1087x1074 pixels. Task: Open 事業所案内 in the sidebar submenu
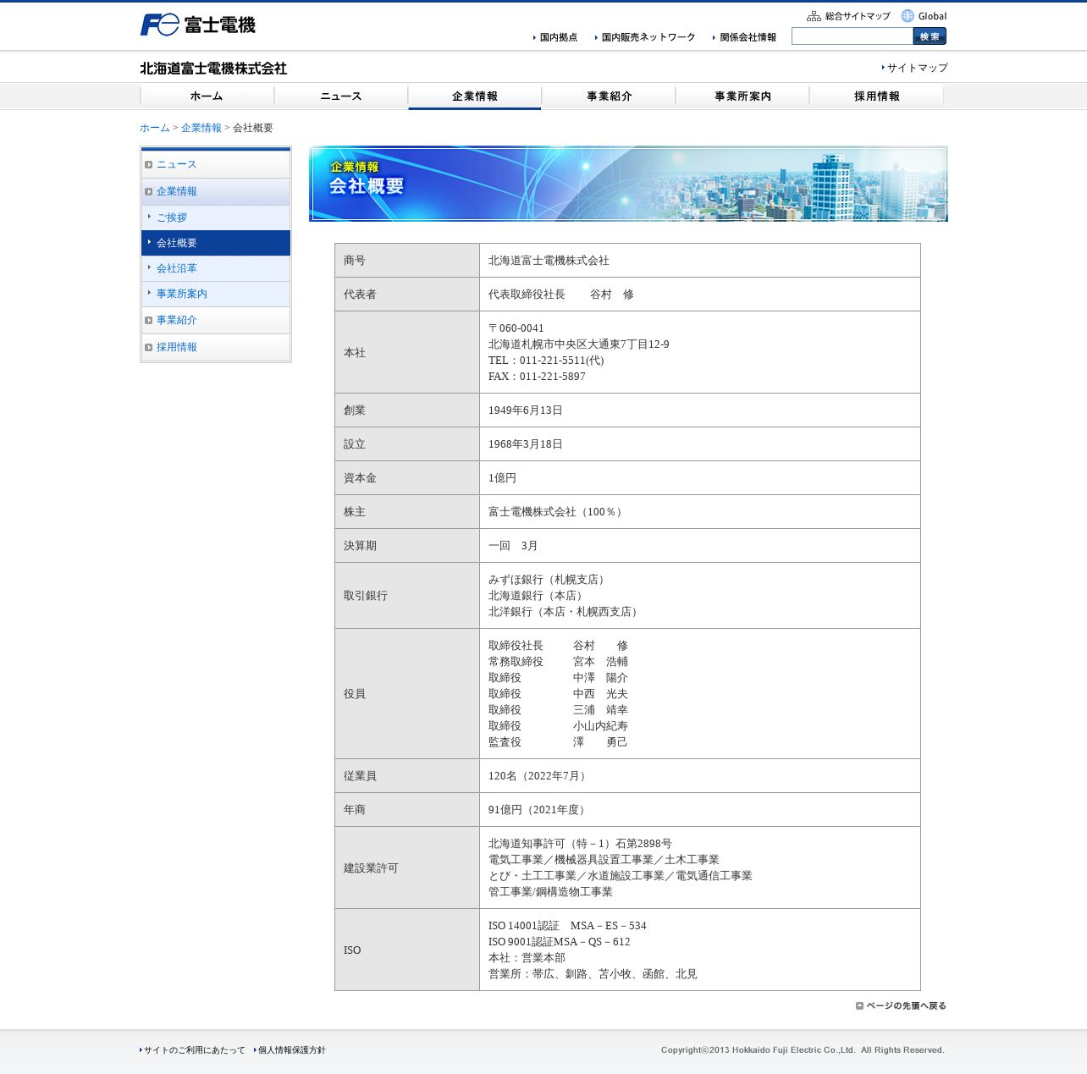(216, 294)
